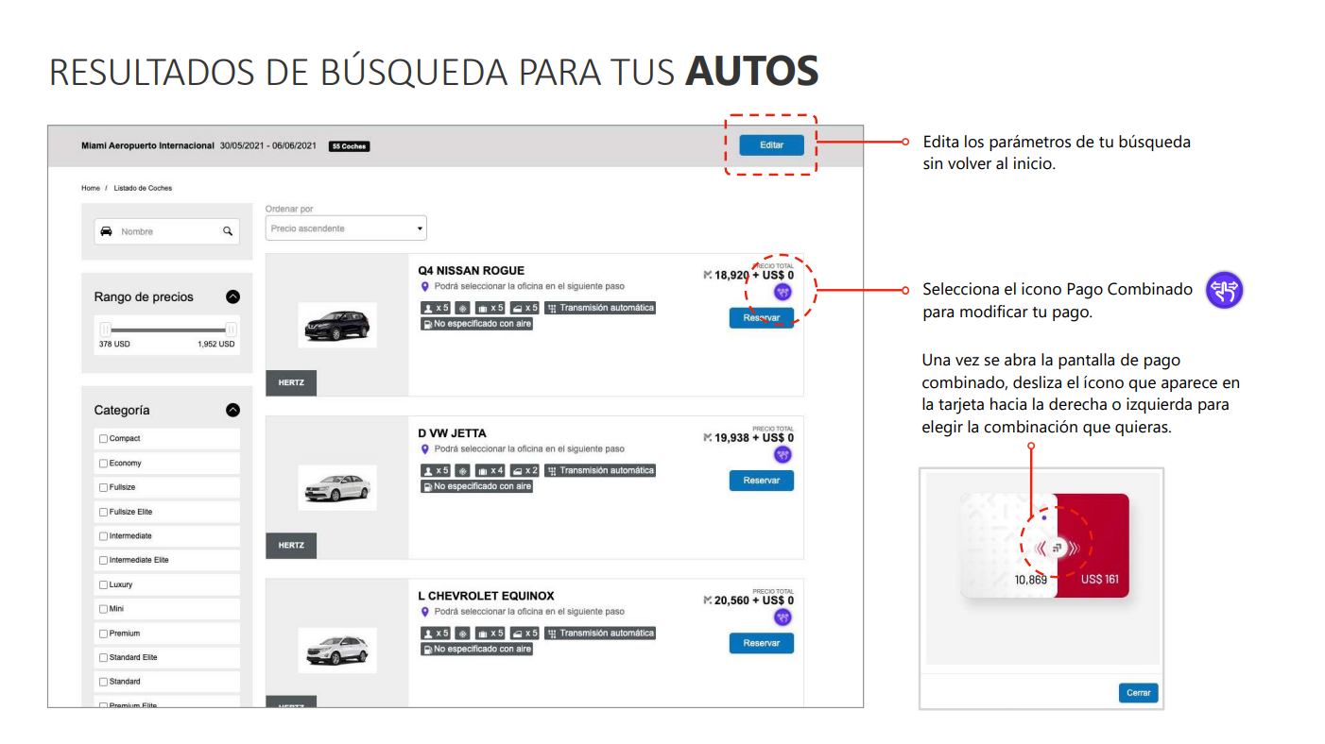Image resolution: width=1325 pixels, height=744 pixels.
Task: Click the Q4 NISSAN ROGUE title
Action: [x=472, y=271]
